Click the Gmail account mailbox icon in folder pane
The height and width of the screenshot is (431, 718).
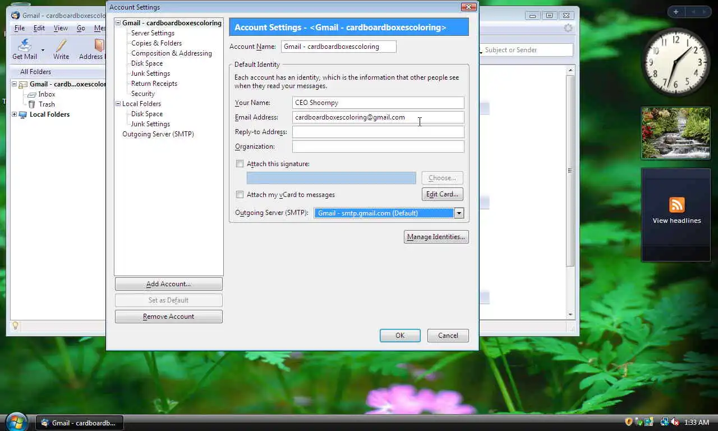[23, 85]
